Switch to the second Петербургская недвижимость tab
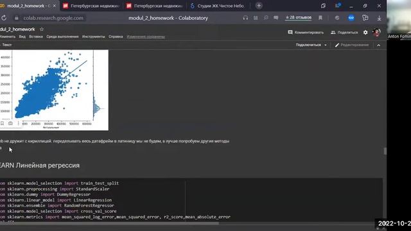 155,6
